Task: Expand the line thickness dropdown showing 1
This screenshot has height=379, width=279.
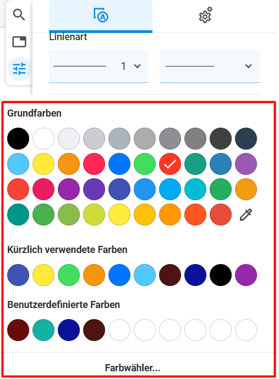Action: [x=99, y=66]
